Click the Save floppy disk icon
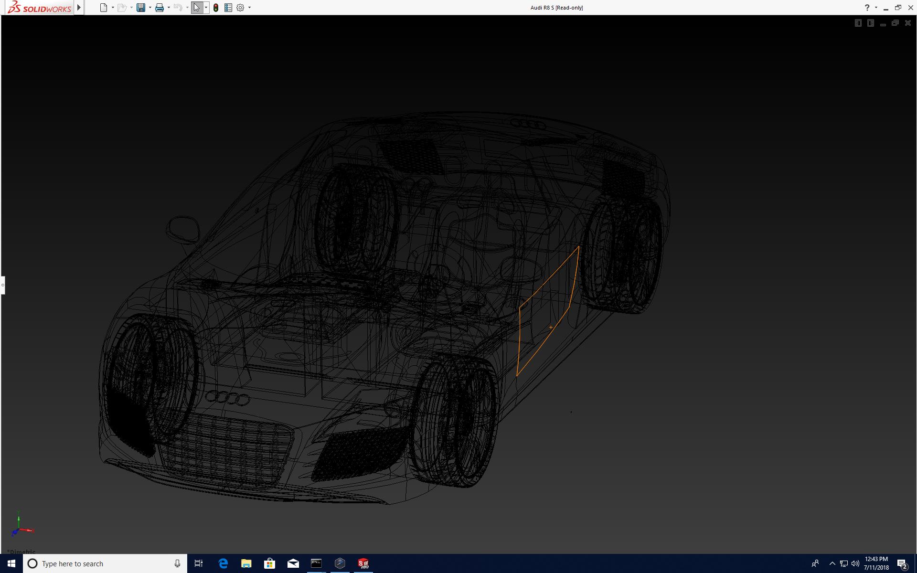Screen dimensions: 917x573 tap(141, 8)
